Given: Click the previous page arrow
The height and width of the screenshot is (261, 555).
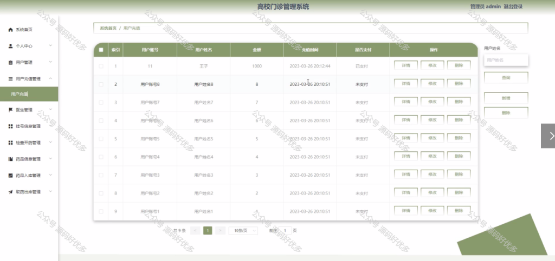Looking at the screenshot, I should click(x=195, y=231).
